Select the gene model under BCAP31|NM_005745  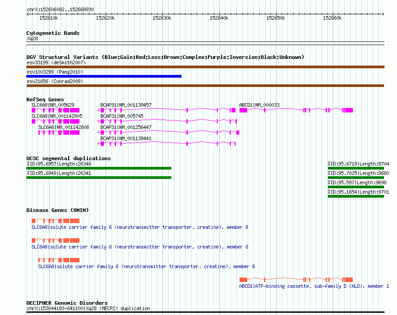point(167,121)
